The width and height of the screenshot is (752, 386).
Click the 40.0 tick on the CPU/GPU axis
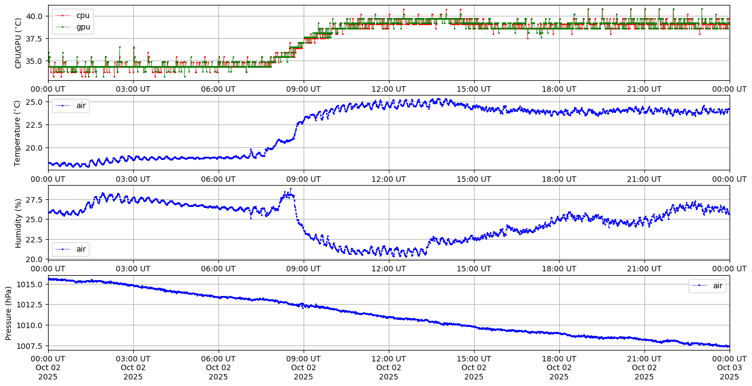click(x=35, y=16)
